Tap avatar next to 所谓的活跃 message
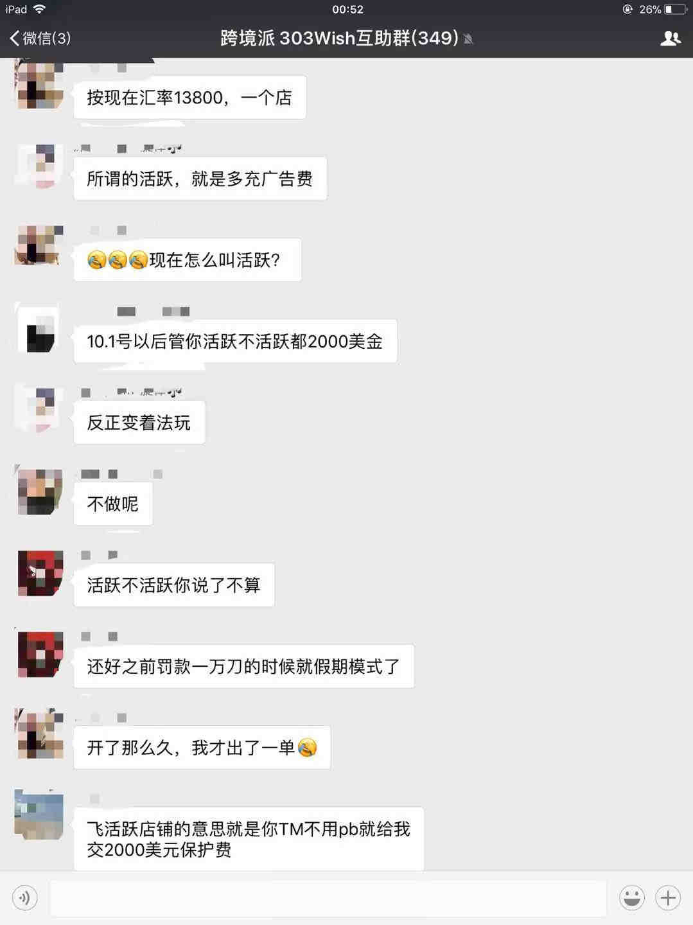The width and height of the screenshot is (693, 925). [x=39, y=166]
